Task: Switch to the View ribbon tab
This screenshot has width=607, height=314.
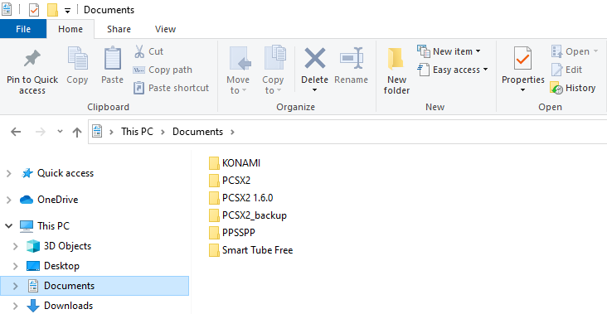Action: (x=165, y=29)
